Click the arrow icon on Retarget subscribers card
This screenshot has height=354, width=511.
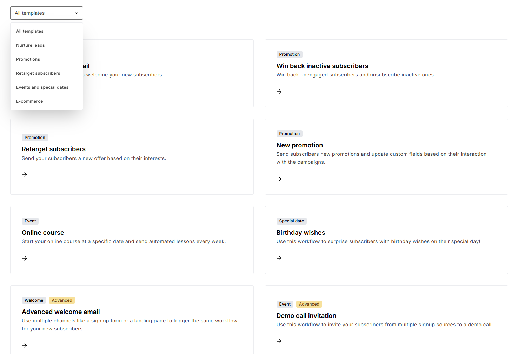click(x=25, y=174)
